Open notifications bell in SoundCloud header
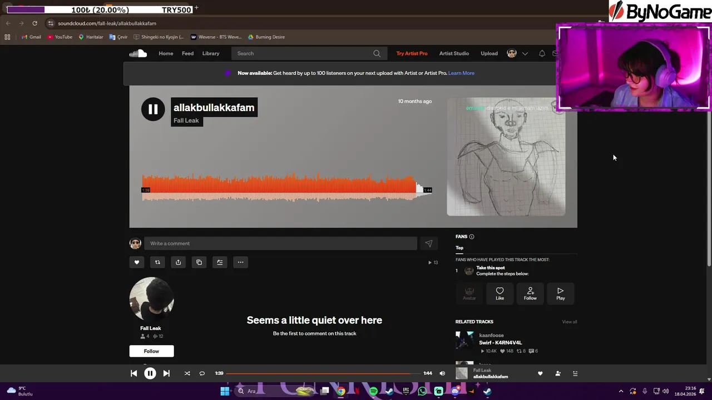712x400 pixels. tap(542, 53)
